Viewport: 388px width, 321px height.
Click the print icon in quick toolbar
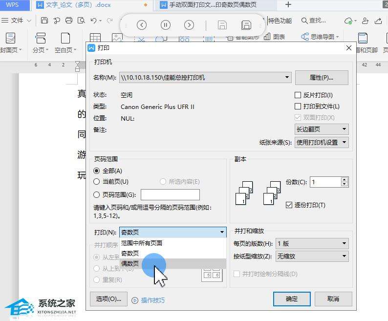[x=69, y=21]
